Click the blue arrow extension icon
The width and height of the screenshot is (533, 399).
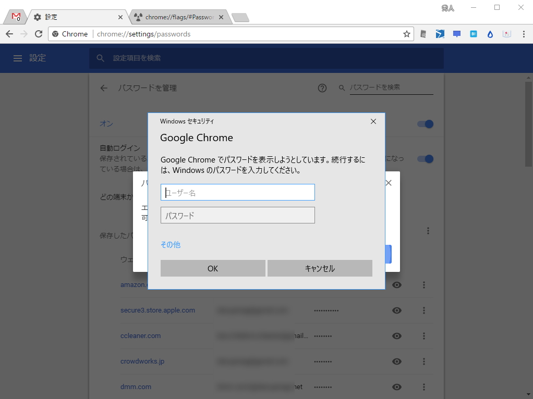pos(440,34)
